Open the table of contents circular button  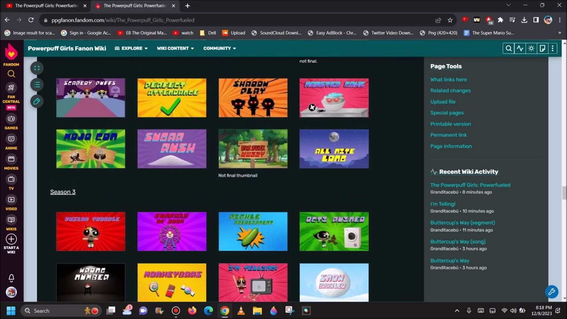[x=37, y=85]
